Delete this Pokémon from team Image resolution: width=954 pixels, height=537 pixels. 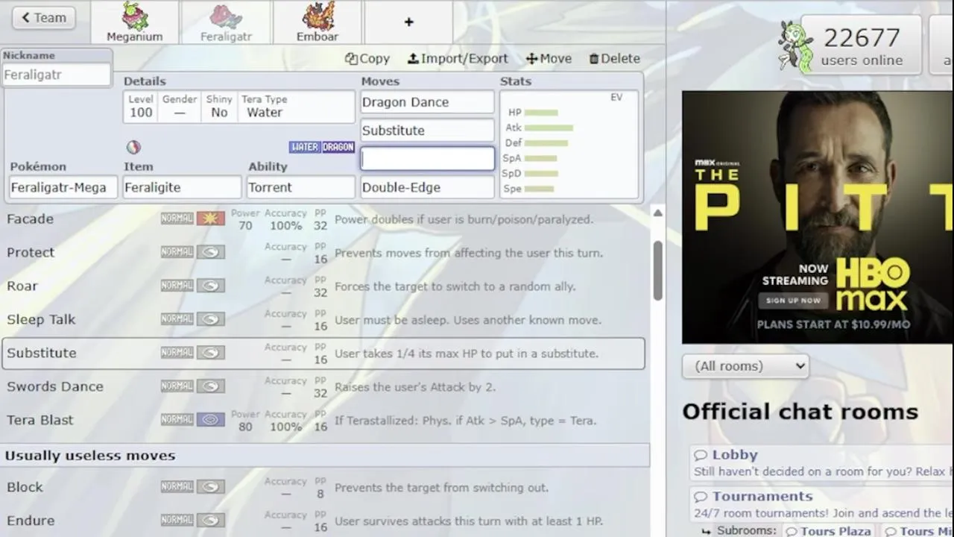click(614, 58)
